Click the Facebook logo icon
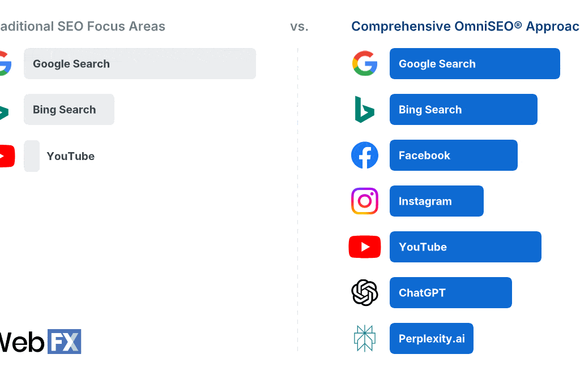Image resolution: width=580 pixels, height=380 pixels. (365, 155)
